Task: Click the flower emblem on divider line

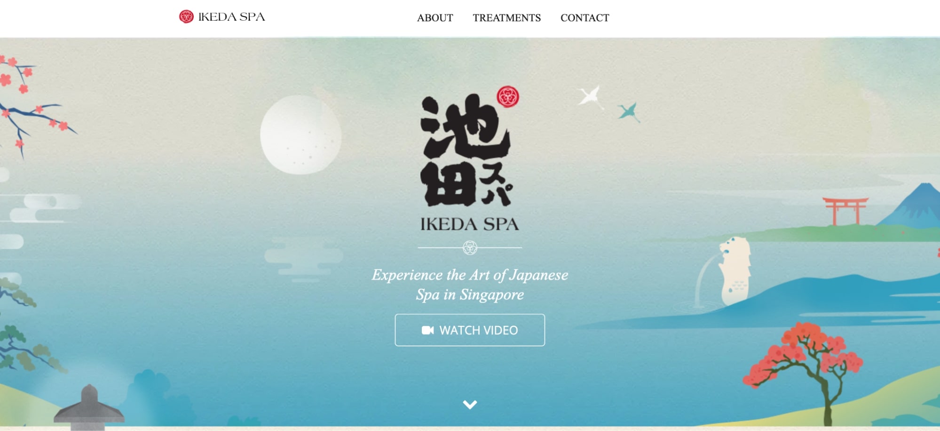Action: pos(470,247)
